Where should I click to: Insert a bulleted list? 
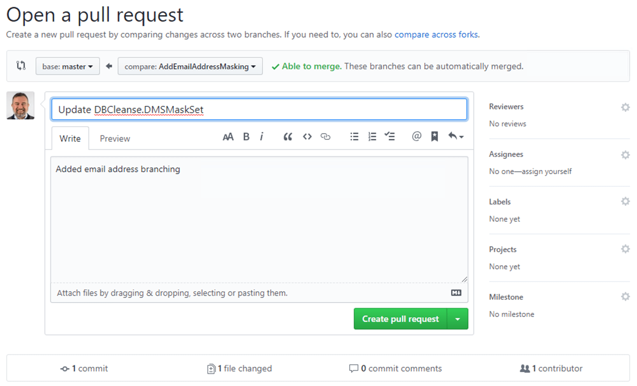tap(354, 137)
